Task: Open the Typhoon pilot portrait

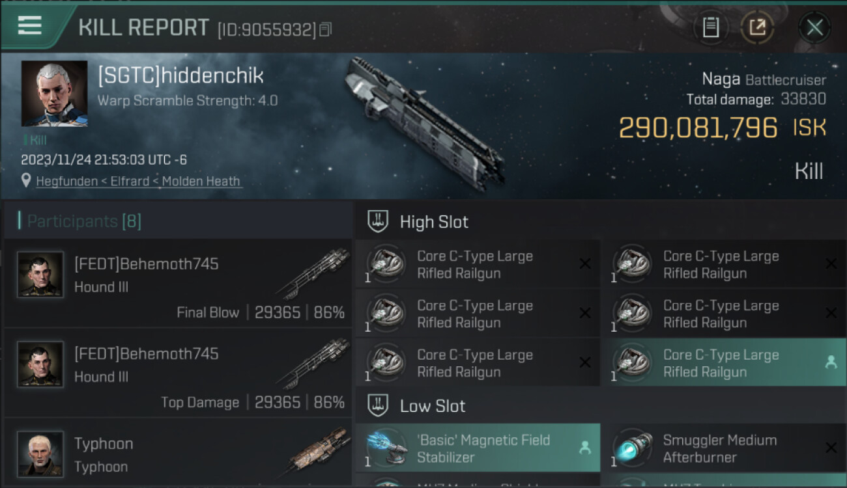Action: pyautogui.click(x=40, y=454)
